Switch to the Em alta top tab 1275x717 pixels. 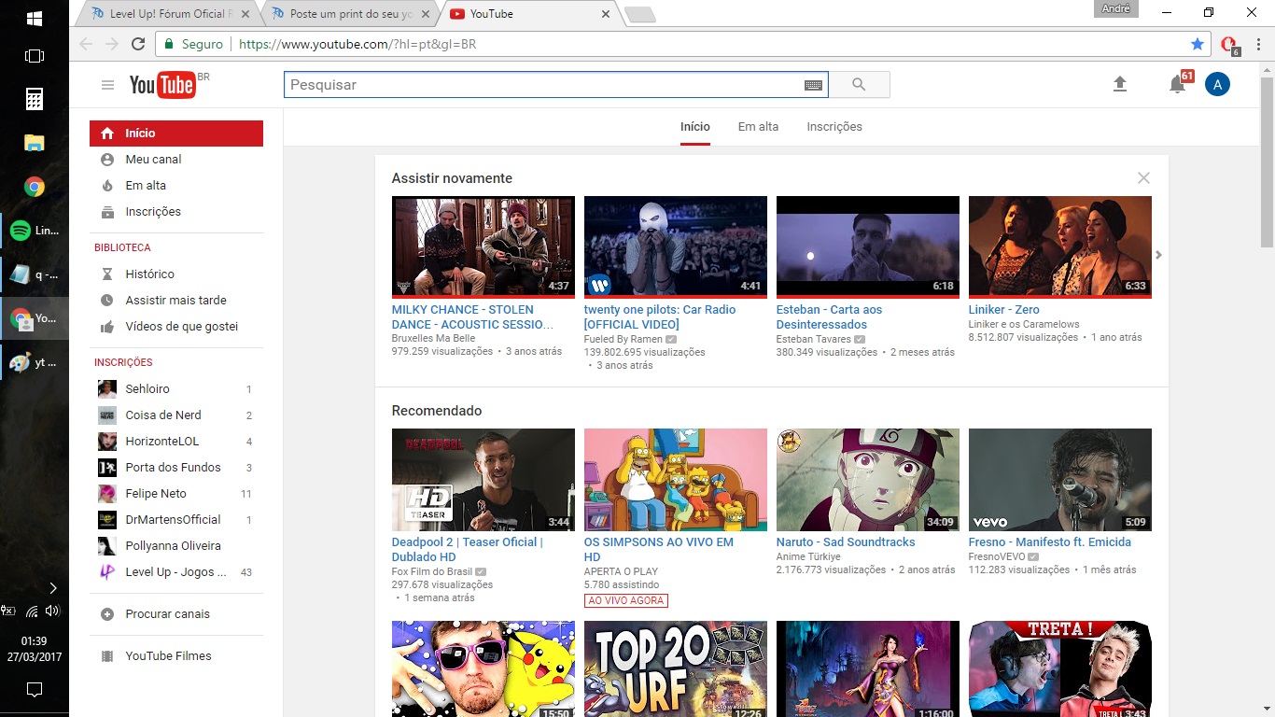tap(758, 127)
